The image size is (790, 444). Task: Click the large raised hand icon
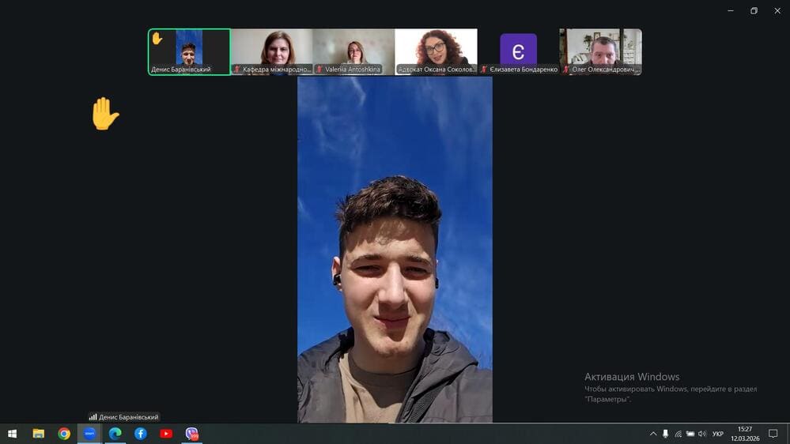click(104, 114)
